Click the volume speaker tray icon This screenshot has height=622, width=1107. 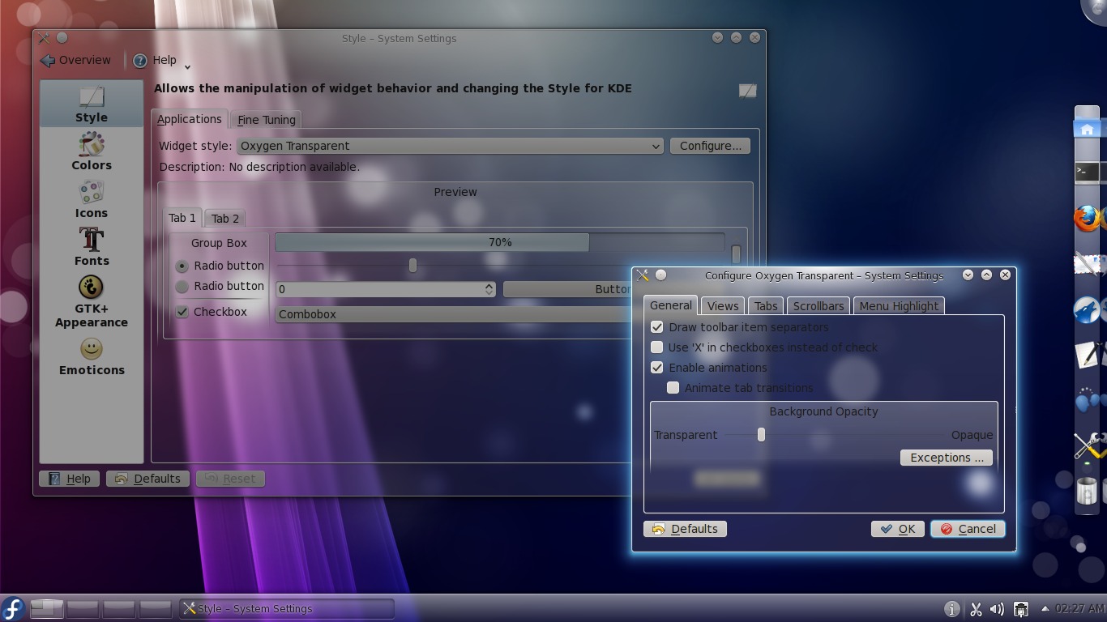pyautogui.click(x=998, y=609)
